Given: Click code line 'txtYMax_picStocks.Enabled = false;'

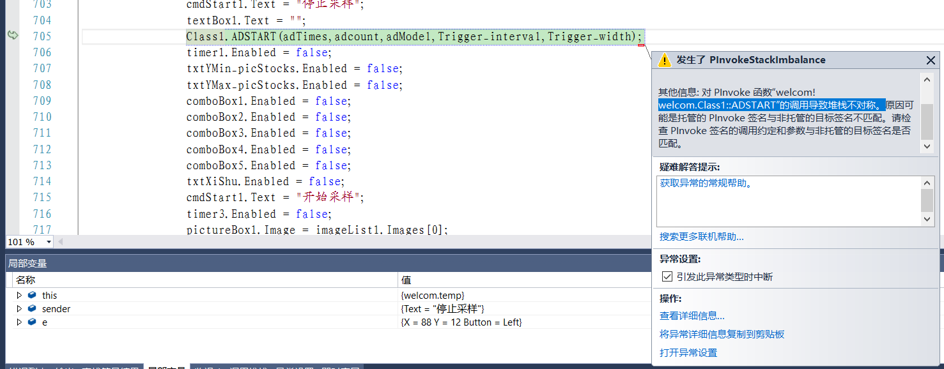Looking at the screenshot, I should (x=295, y=85).
